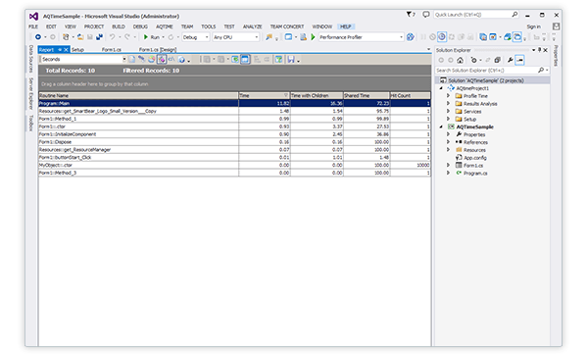Click the Save All toolbar icon
This screenshot has height=356, width=588.
pyautogui.click(x=99, y=37)
